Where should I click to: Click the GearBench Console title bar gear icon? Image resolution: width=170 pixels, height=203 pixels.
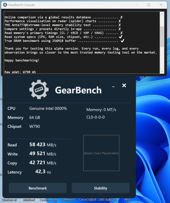[5, 5]
